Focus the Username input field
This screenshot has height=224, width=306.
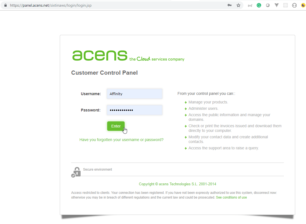point(134,94)
